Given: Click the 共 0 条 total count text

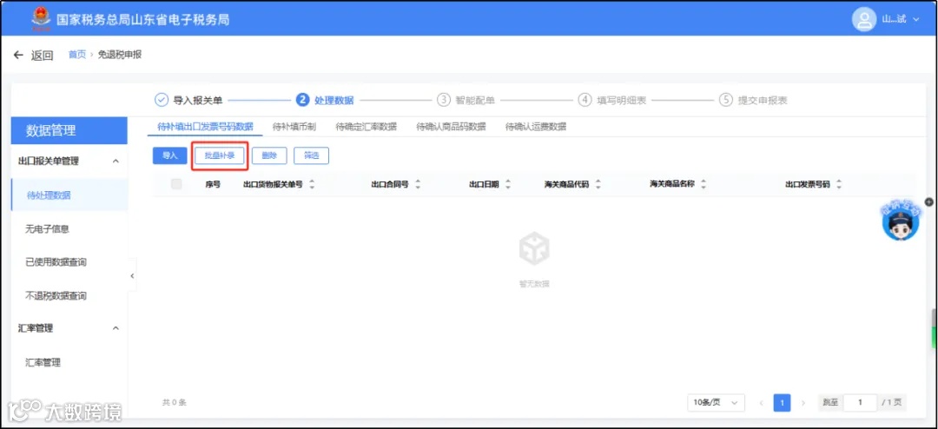Looking at the screenshot, I should (174, 403).
